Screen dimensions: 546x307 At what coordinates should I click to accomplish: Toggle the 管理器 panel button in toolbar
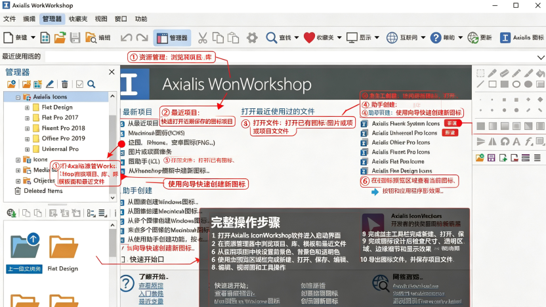click(172, 37)
